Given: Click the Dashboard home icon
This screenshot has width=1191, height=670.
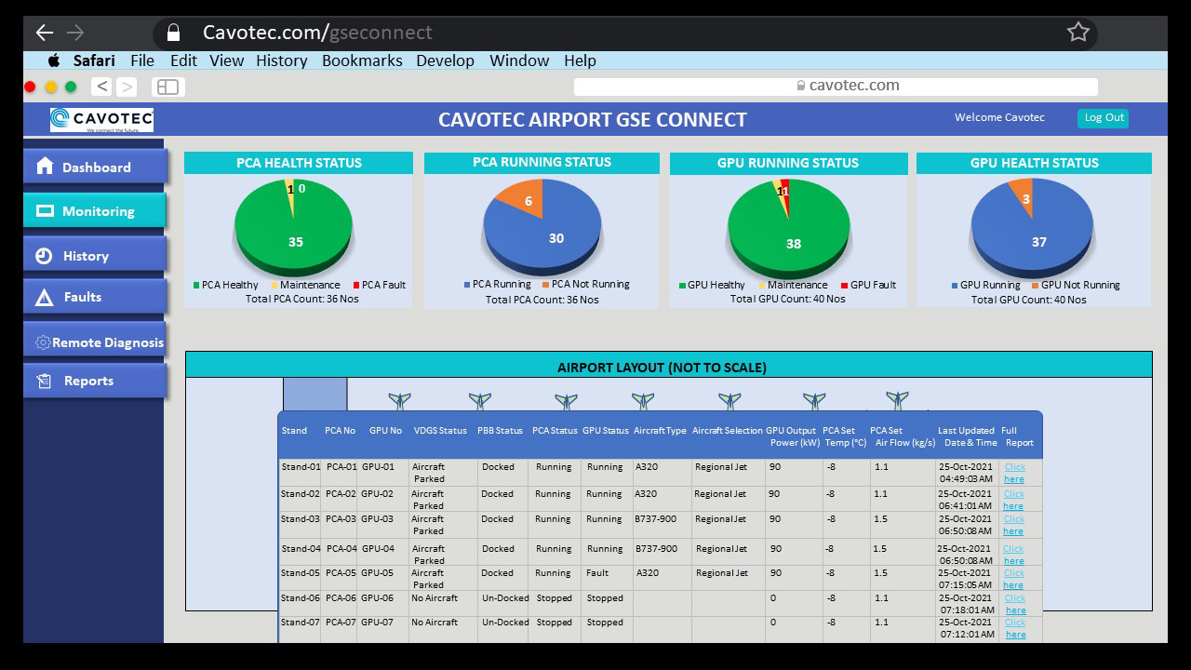Looking at the screenshot, I should [45, 166].
